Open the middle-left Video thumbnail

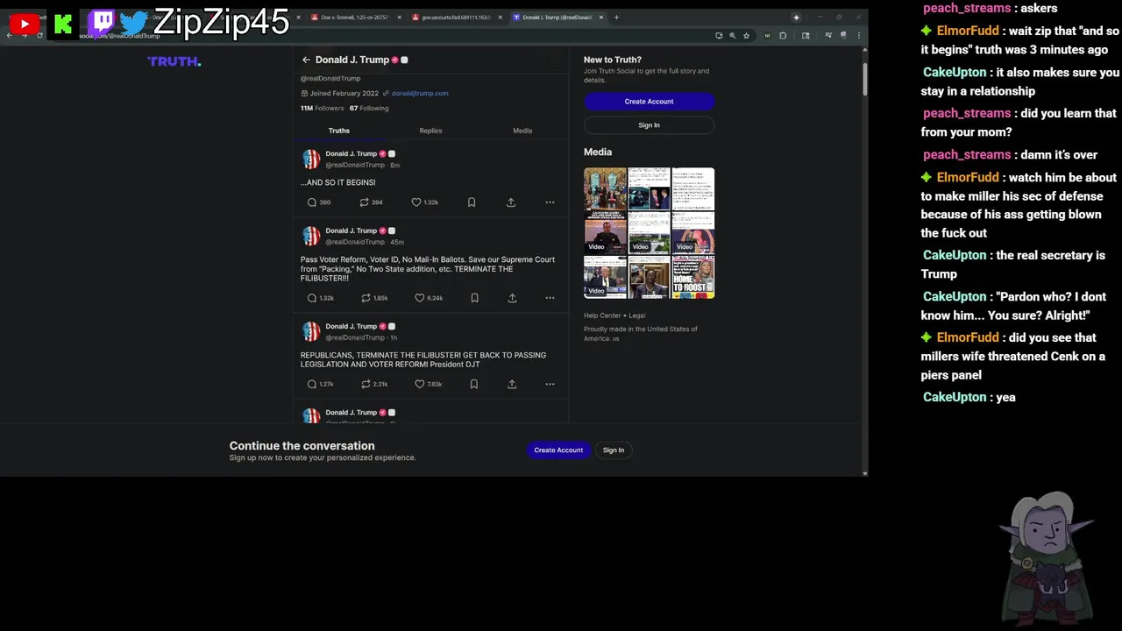(605, 233)
